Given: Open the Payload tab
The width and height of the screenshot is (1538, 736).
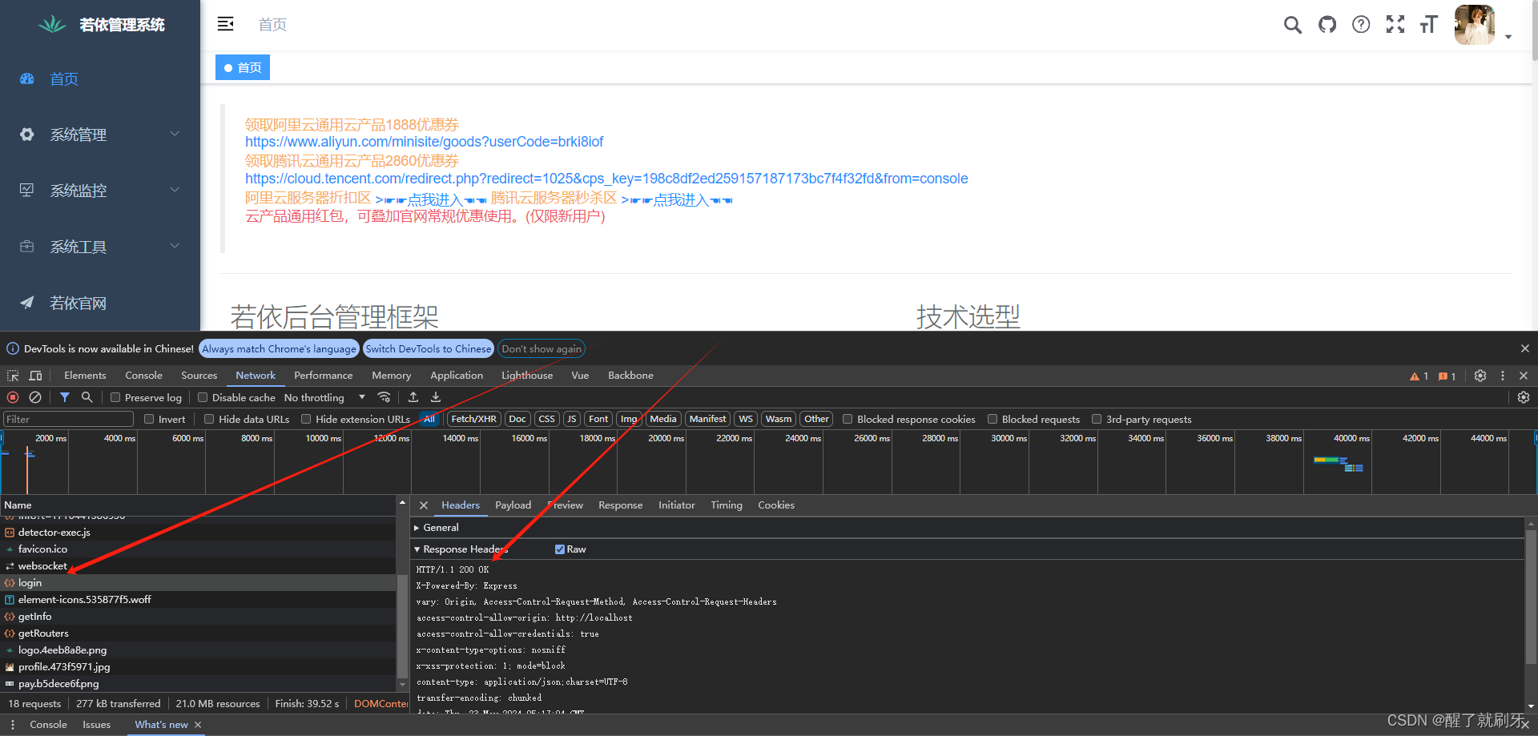Looking at the screenshot, I should pyautogui.click(x=513, y=505).
